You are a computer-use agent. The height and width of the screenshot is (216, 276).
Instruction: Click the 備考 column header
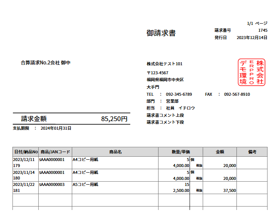pos(252,152)
